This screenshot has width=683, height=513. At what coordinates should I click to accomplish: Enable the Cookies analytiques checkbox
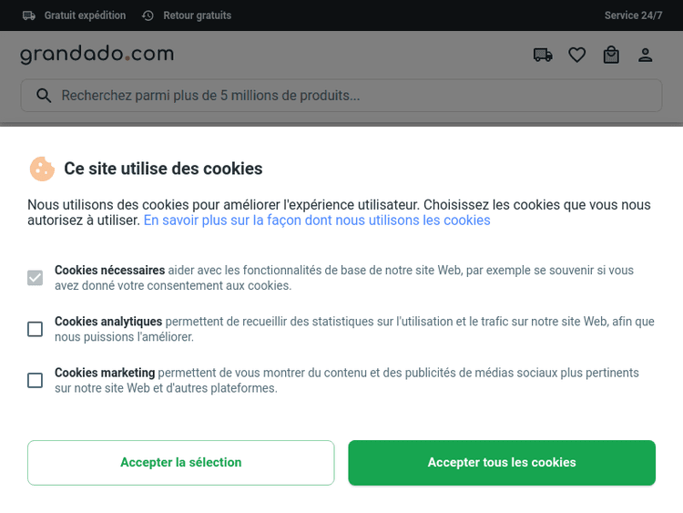[x=35, y=329]
